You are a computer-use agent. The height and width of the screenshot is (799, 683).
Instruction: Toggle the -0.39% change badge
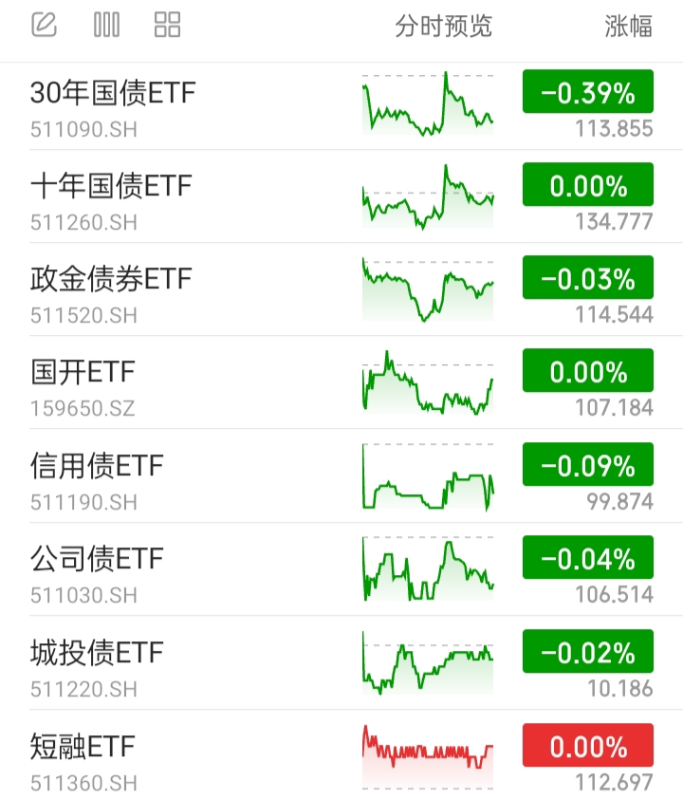(x=588, y=91)
